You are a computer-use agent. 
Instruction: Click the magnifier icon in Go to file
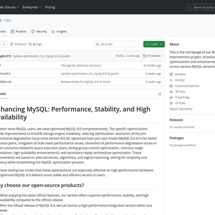click(x=98, y=45)
